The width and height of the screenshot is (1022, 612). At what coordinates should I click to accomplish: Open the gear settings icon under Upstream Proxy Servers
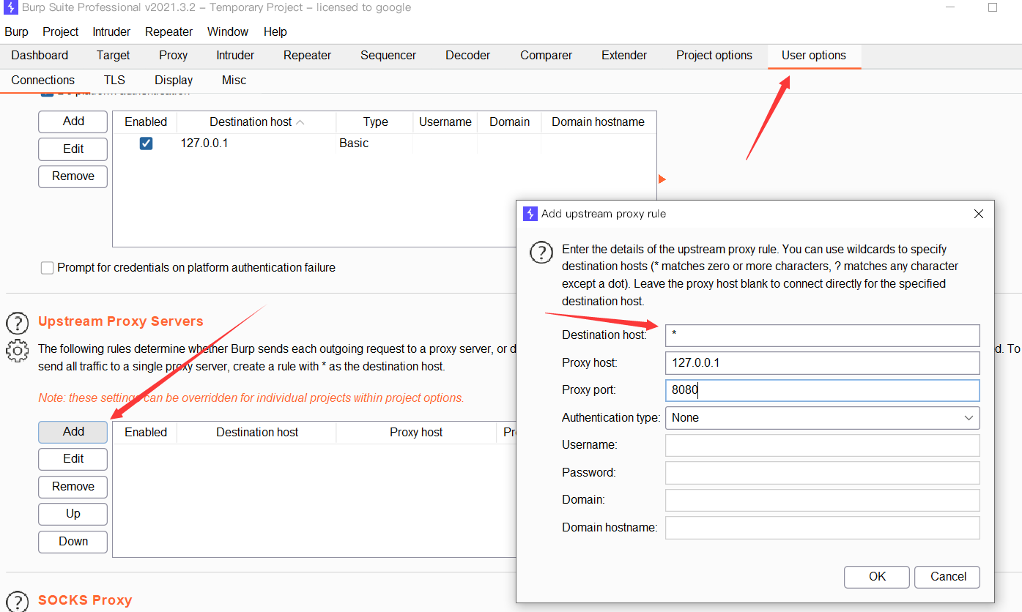pos(17,351)
